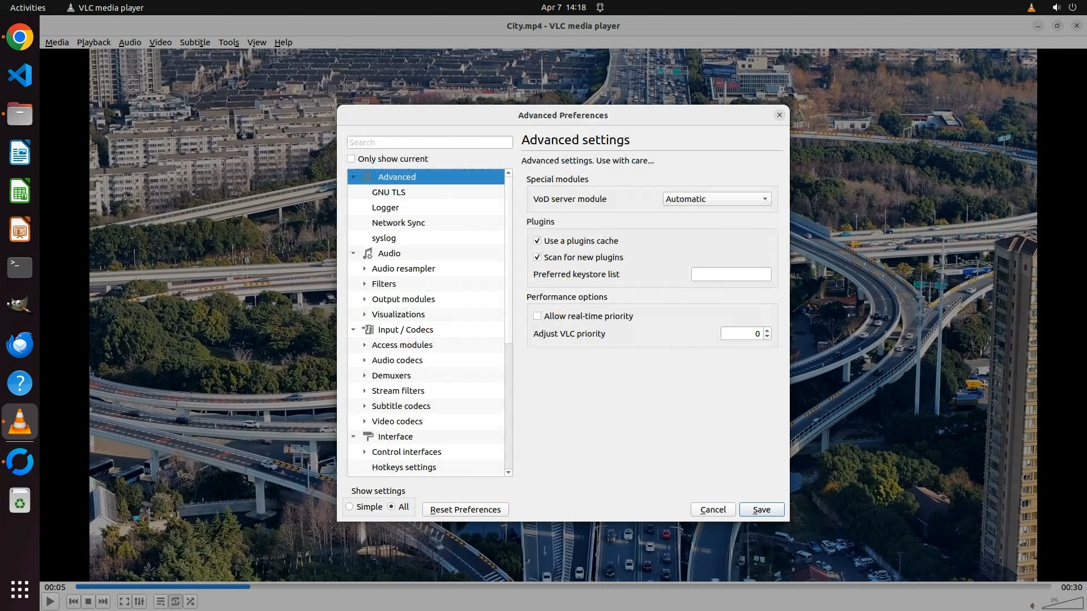1087x611 pixels.
Task: Click the Save button
Action: (x=761, y=509)
